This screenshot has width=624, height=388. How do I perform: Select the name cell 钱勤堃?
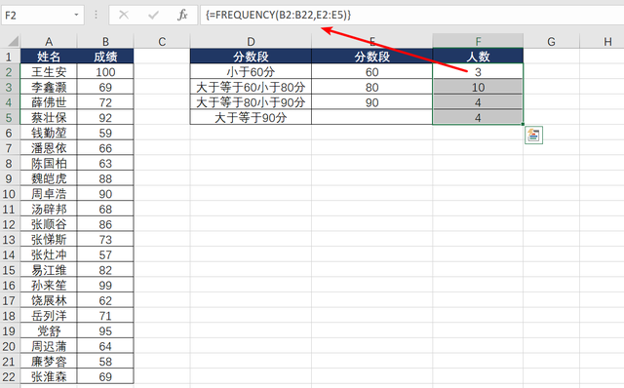pos(49,133)
